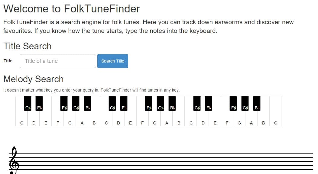This screenshot has height=174, width=318.
Task: Play the first C# black key
Action: [28, 104]
